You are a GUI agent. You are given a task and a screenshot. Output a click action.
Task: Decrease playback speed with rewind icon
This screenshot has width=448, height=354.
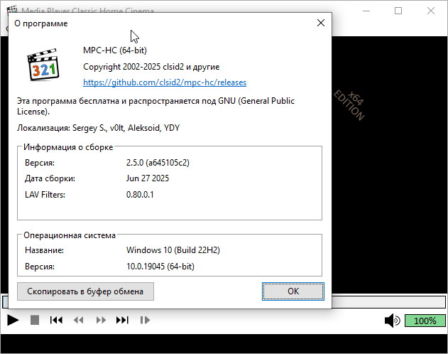[x=79, y=321]
